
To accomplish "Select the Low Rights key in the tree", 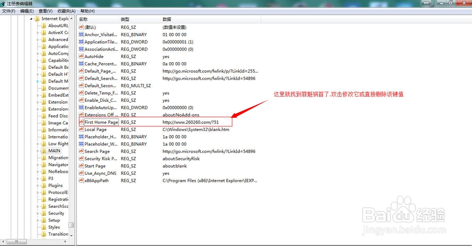I will pyautogui.click(x=58, y=144).
